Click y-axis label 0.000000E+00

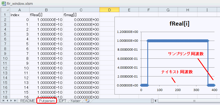(x=127, y=85)
